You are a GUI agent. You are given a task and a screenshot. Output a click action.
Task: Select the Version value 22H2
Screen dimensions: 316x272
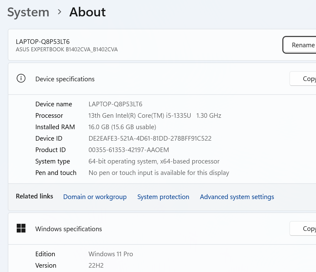click(x=96, y=266)
